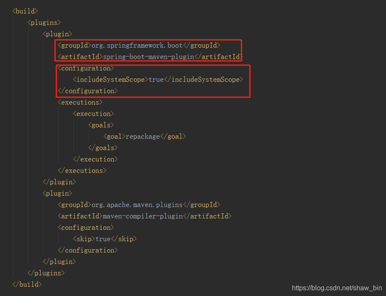The height and width of the screenshot is (296, 386).
Task: Click the opening goals tag
Action: point(101,125)
